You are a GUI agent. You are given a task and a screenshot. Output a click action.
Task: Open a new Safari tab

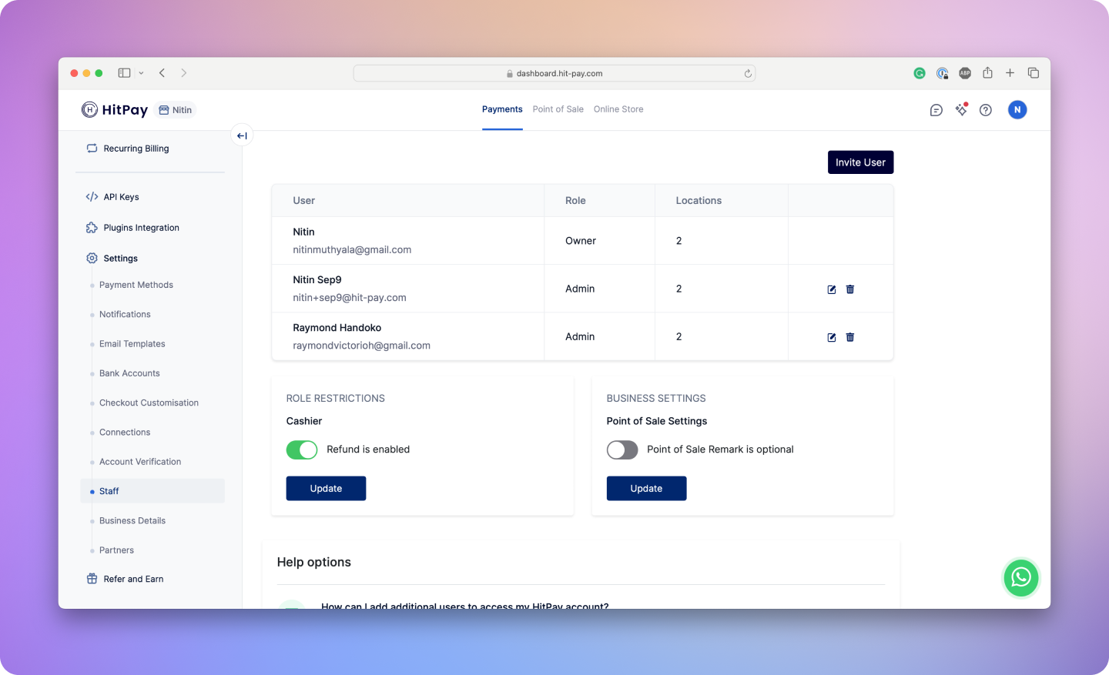(1010, 73)
